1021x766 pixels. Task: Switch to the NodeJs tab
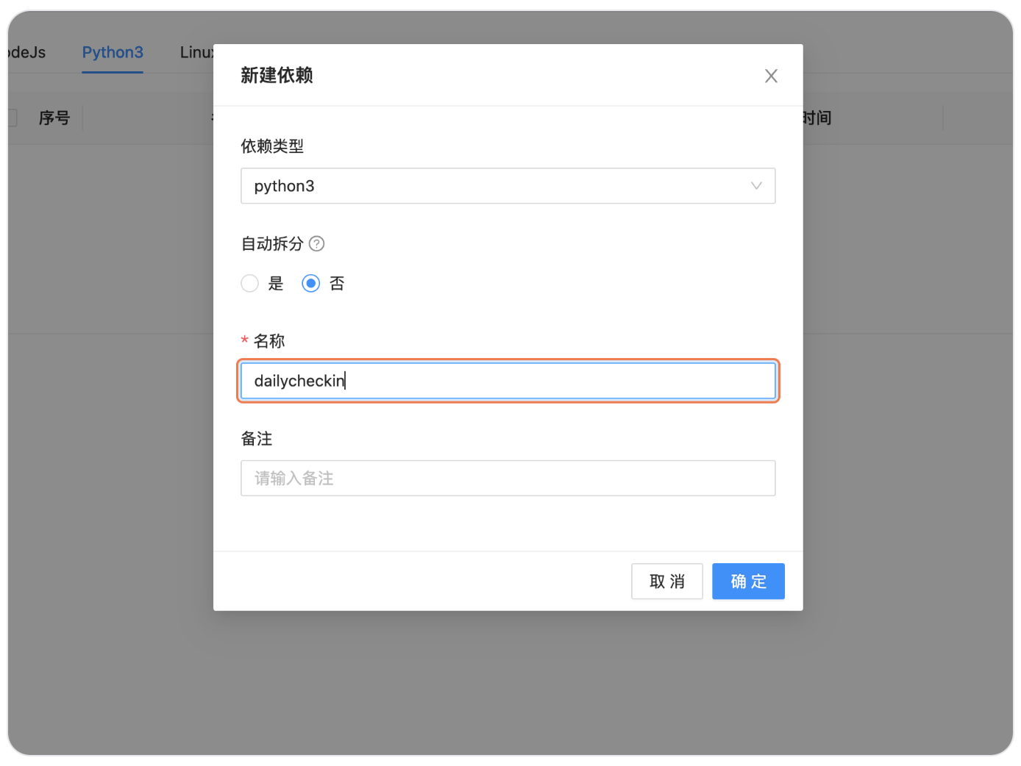click(x=26, y=52)
